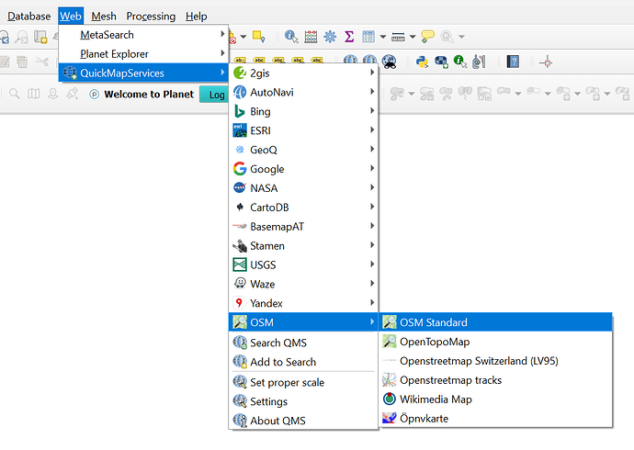
Task: Choose Openstreetmap Switzerland (LV95) layer
Action: 496,361
